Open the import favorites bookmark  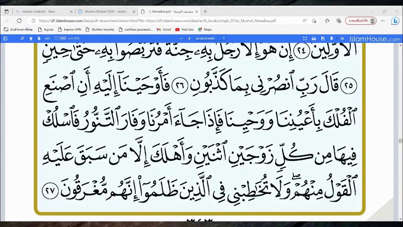coord(18,30)
